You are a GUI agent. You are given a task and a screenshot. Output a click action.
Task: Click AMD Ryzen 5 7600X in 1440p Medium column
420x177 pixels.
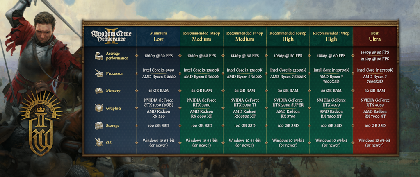pyautogui.click(x=244, y=77)
